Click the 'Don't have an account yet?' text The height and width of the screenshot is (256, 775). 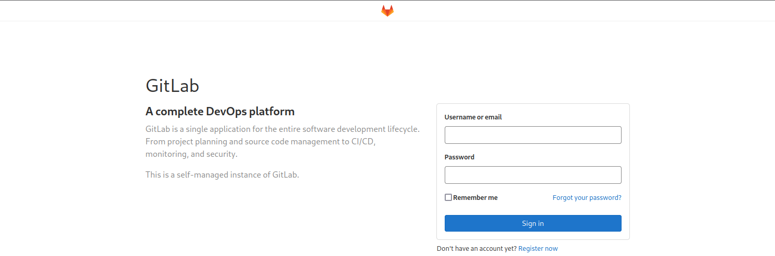[x=476, y=249]
